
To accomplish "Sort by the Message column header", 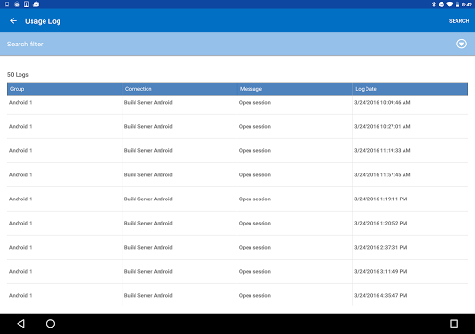I will (x=295, y=89).
